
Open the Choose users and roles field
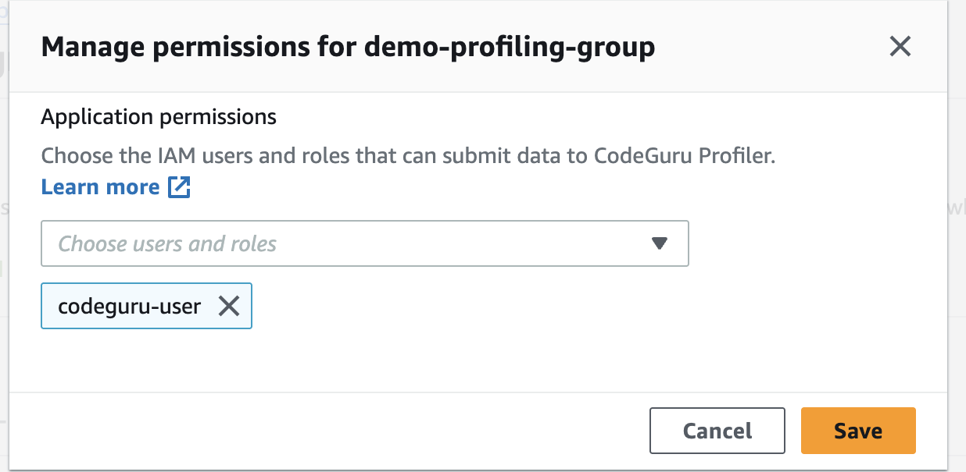(344, 244)
